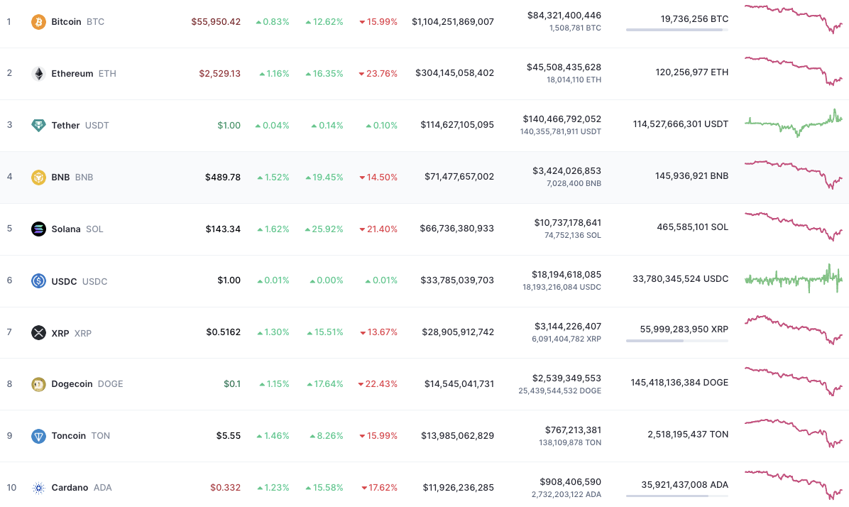This screenshot has height=507, width=849.
Task: Click the Solana logo icon
Action: click(x=38, y=229)
